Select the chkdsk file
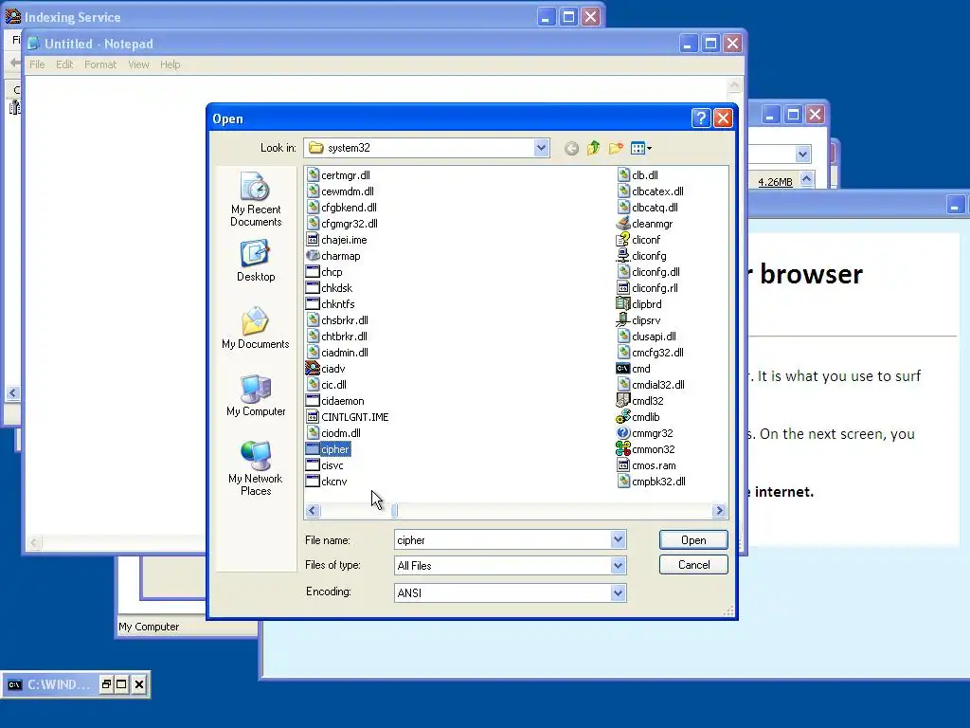Image resolution: width=970 pixels, height=728 pixels. [330, 288]
